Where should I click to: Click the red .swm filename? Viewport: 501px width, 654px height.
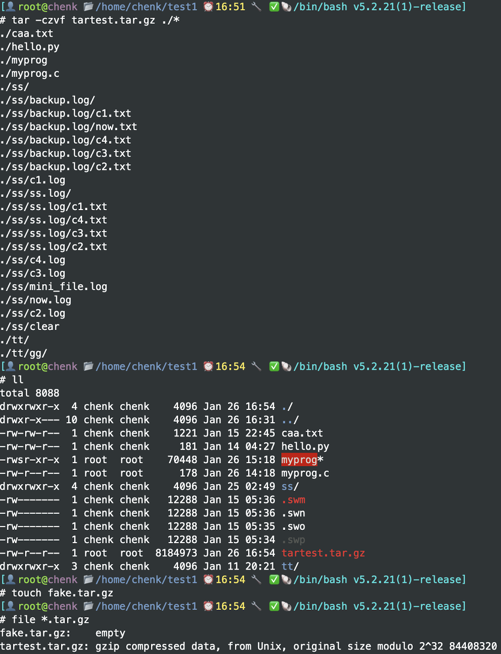[x=293, y=500]
